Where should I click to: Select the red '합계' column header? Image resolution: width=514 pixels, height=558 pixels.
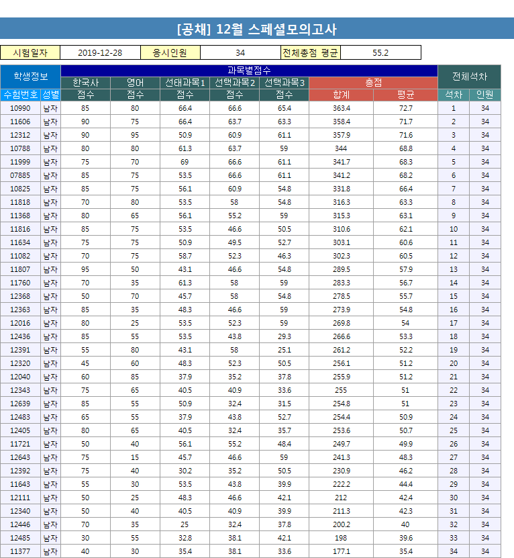(x=341, y=95)
